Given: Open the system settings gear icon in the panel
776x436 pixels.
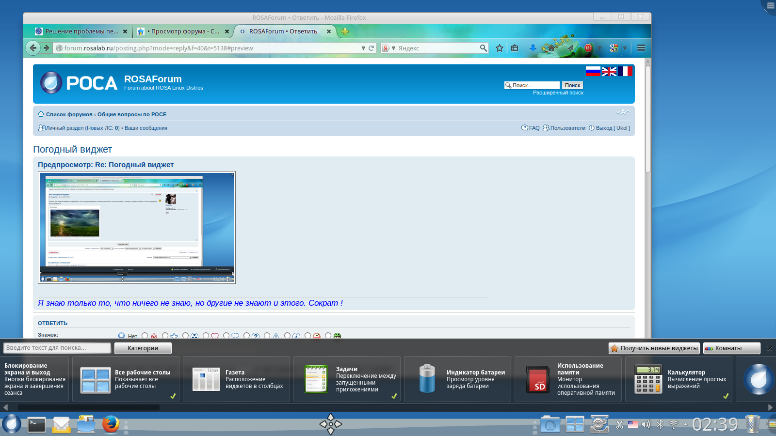Looking at the screenshot, I should [599, 424].
